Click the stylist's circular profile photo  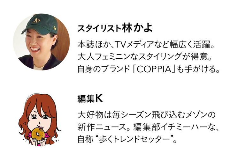click(41, 42)
